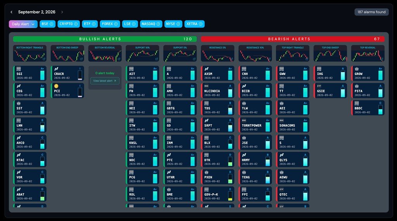This screenshot has width=397, height=221.
Task: Open the QLYS alert card
Action: point(293,160)
